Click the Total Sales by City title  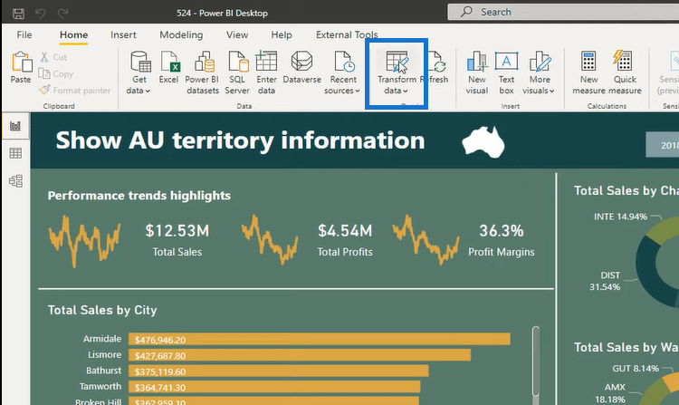[x=102, y=310]
